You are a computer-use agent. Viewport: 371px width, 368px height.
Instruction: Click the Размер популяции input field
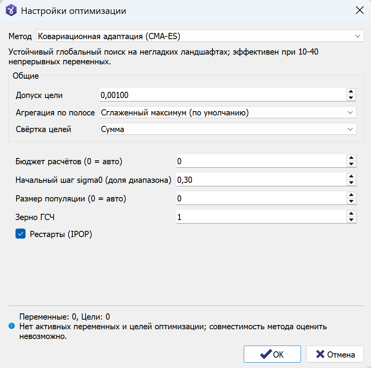pos(261,198)
